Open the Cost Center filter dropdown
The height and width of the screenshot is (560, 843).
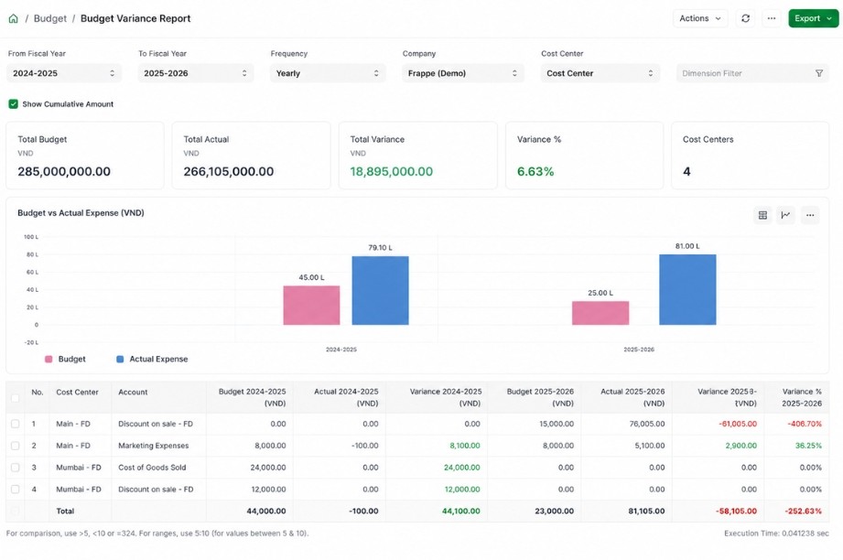pos(600,73)
